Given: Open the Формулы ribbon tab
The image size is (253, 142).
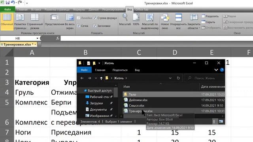Looking at the screenshot, I should point(79,9).
